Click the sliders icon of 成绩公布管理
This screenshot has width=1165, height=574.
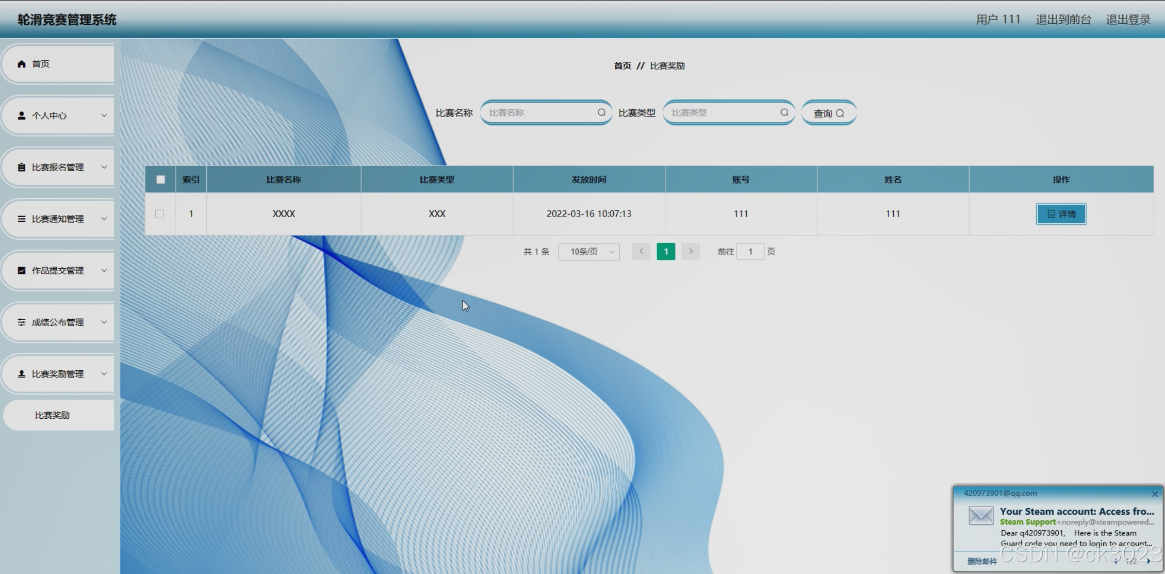tap(22, 322)
